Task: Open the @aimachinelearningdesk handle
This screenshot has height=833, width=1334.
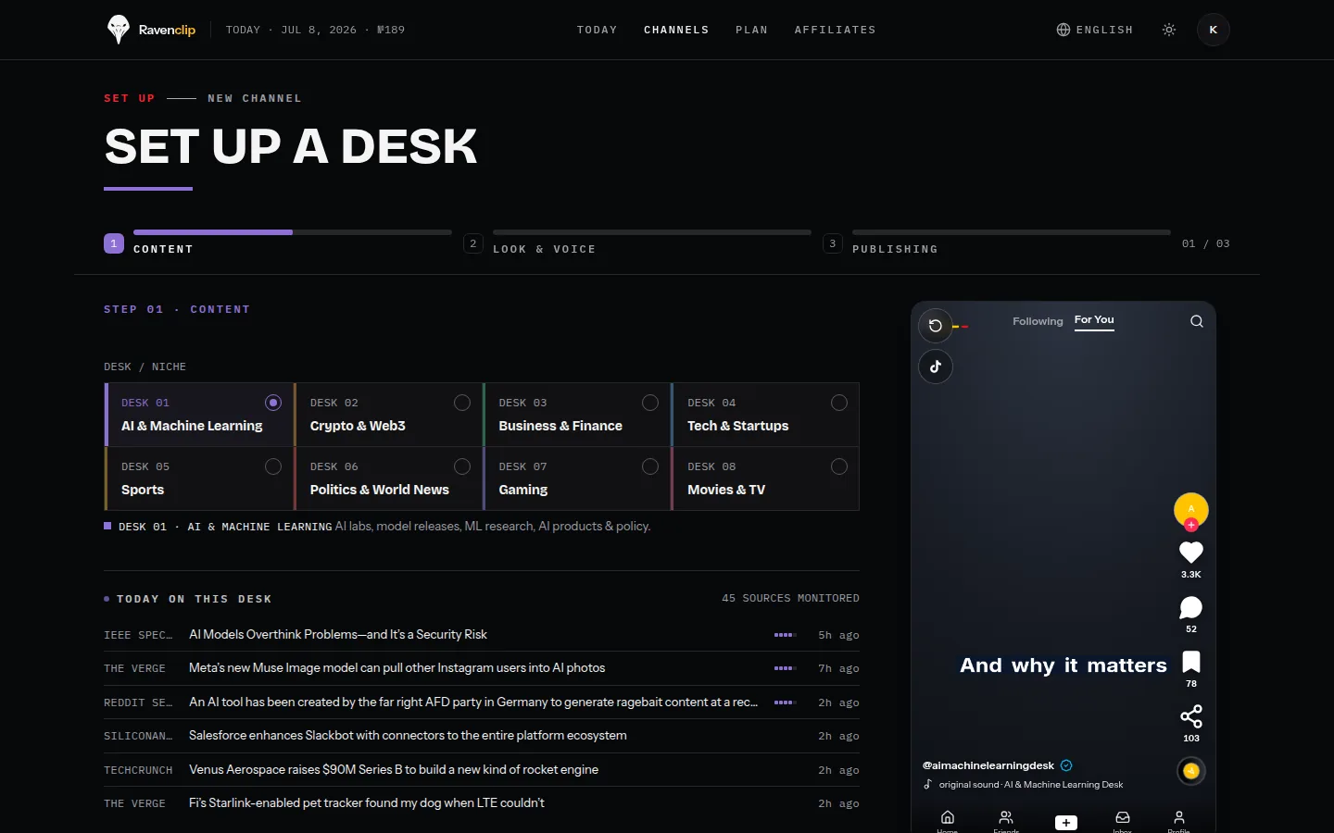Action: tap(988, 765)
